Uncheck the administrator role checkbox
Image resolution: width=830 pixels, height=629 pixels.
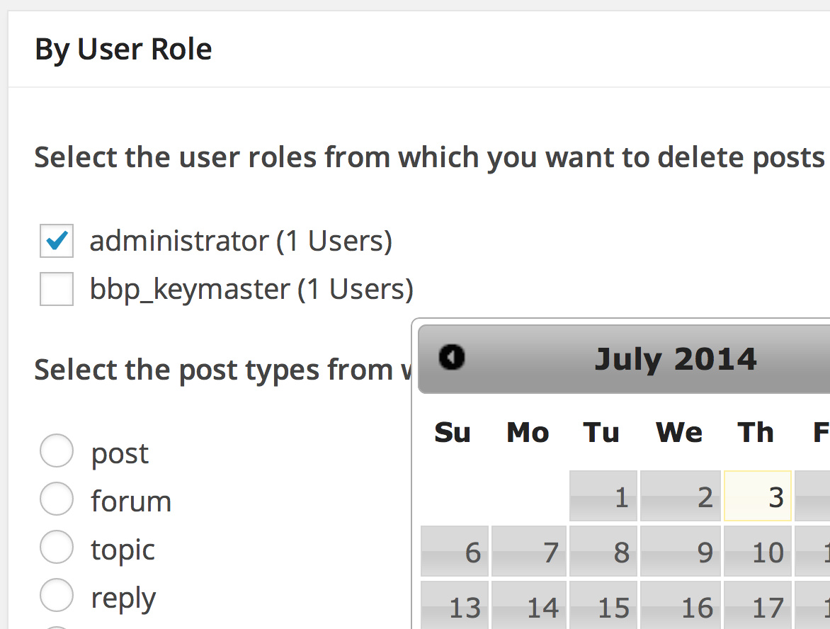click(x=57, y=241)
